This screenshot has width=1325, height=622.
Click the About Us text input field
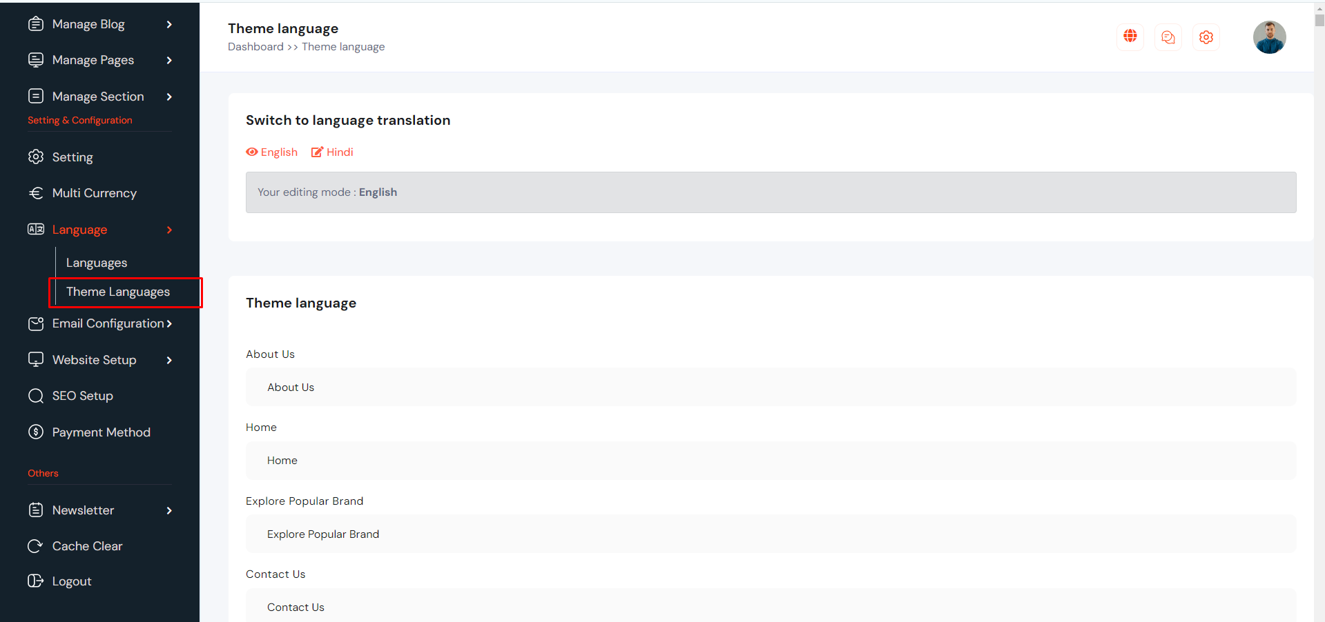pos(771,388)
